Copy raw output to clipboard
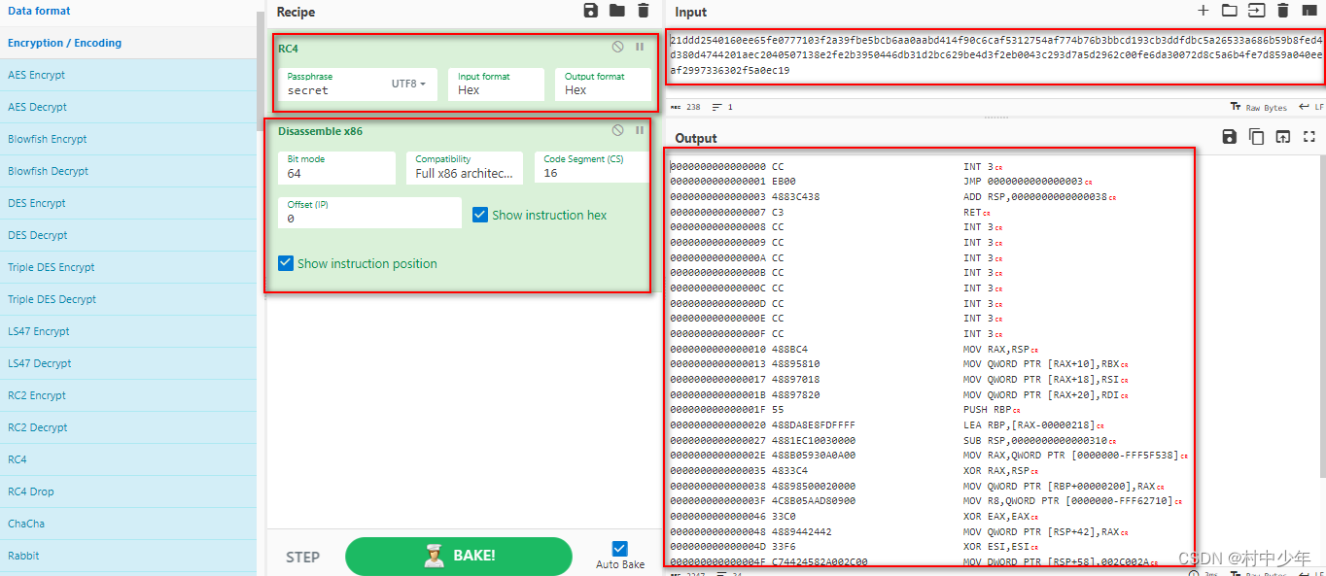The image size is (1326, 576). tap(1256, 137)
